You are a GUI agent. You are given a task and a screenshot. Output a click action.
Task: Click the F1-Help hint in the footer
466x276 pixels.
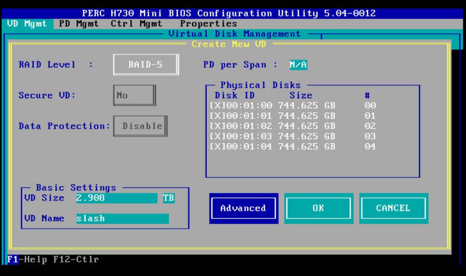(x=27, y=259)
